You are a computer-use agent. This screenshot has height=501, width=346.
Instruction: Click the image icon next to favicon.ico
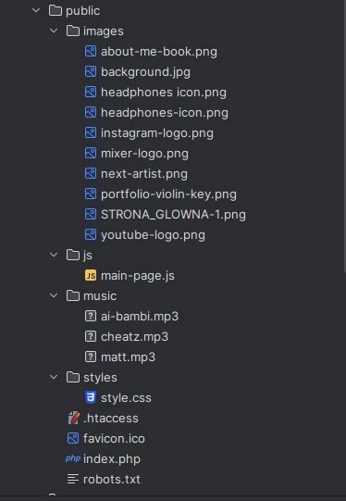coord(73,438)
